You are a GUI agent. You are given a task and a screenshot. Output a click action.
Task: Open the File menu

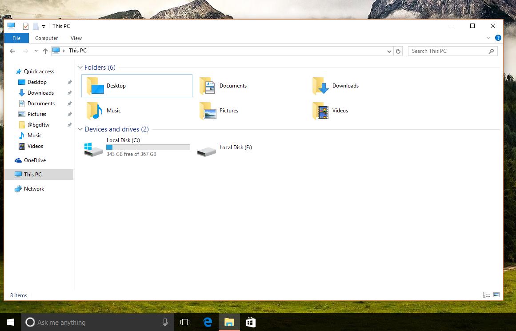[x=16, y=38]
